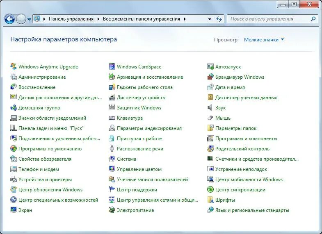The image size is (322, 234).
Task: Open Язык и региональные стандарты link
Action: click(x=252, y=210)
